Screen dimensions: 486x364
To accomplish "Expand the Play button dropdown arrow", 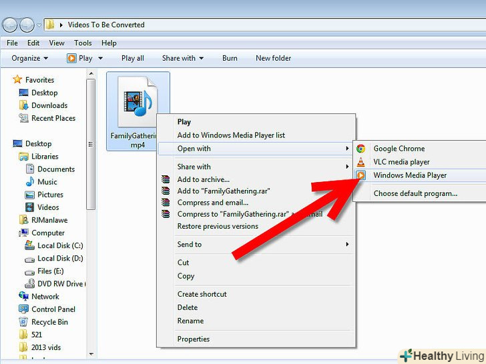I will pyautogui.click(x=101, y=58).
